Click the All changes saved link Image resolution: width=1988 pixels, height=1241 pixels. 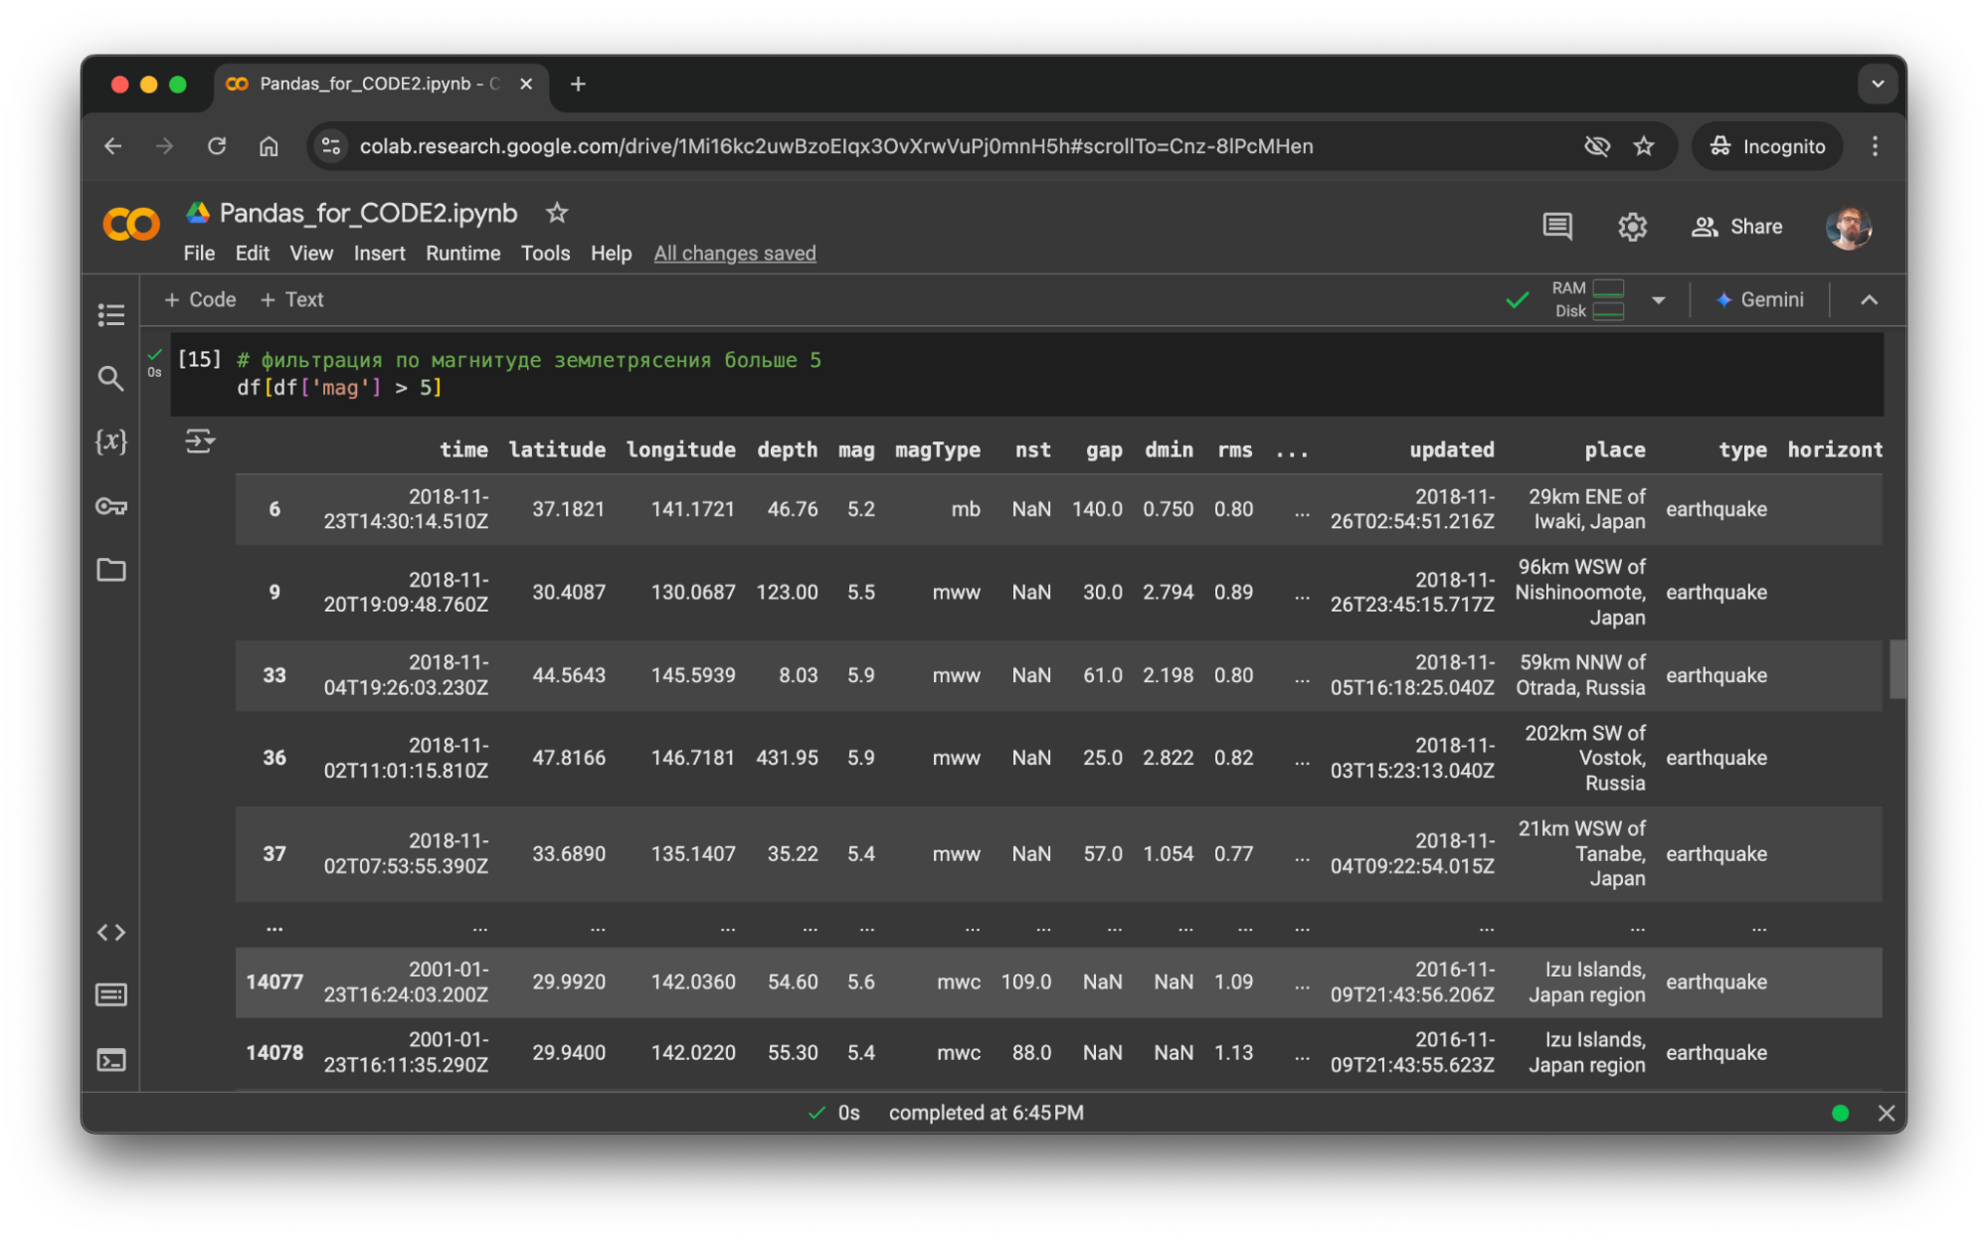734,254
